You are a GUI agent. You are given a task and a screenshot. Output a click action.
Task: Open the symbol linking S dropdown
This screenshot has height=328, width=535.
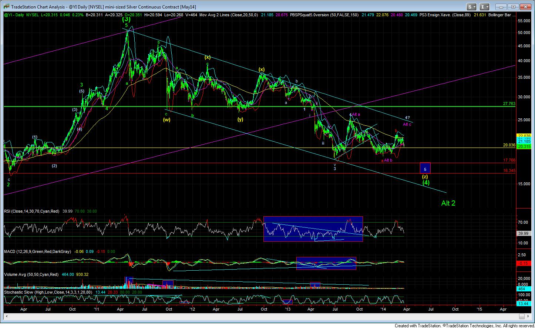[471, 7]
